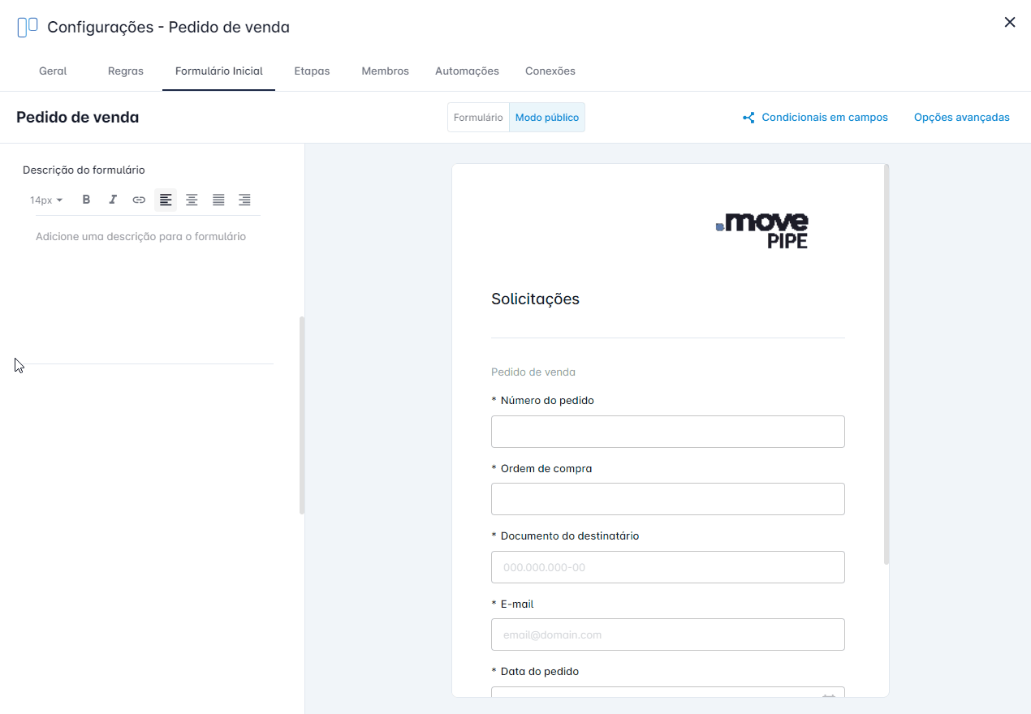This screenshot has height=714, width=1031.
Task: Center-align the description text
Action: 192,200
